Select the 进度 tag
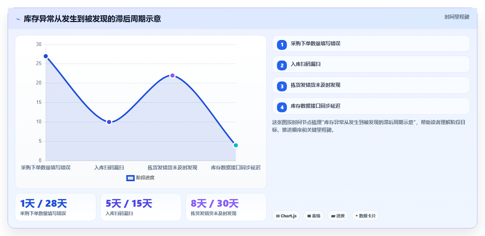The width and height of the screenshot is (485, 236). point(338,216)
